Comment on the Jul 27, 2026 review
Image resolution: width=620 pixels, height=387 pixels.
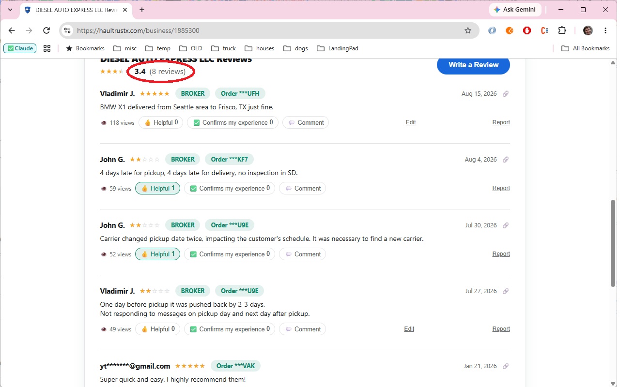[x=303, y=329]
